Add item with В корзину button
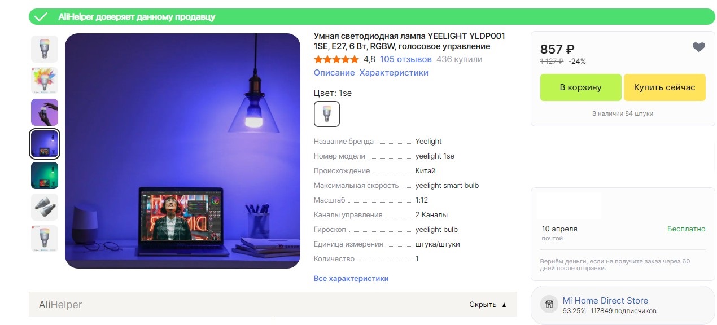The image size is (717, 325). (x=581, y=87)
